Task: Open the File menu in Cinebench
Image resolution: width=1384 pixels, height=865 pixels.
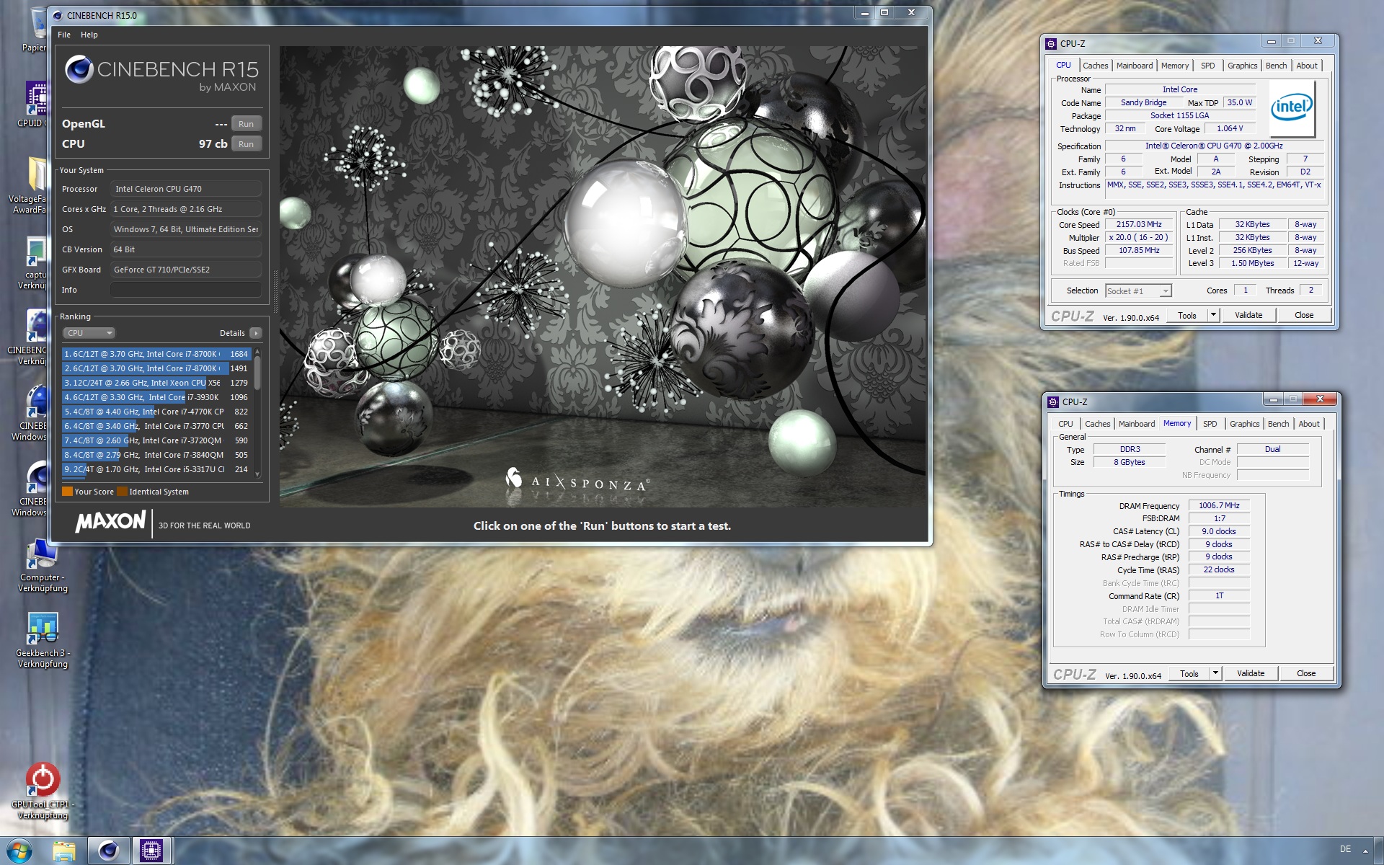Action: click(64, 35)
